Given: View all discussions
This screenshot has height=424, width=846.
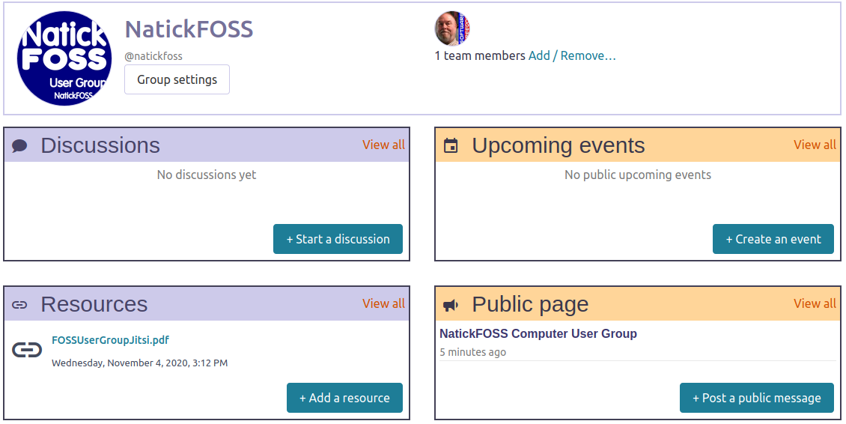Looking at the screenshot, I should pyautogui.click(x=383, y=145).
